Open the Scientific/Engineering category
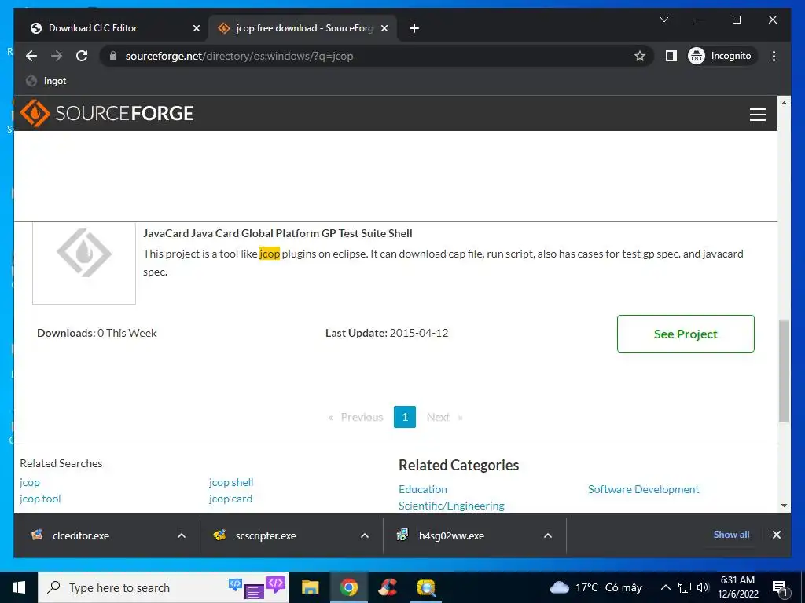 452,506
